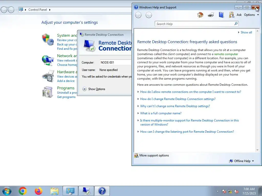262x196 pixels.
Task: Go forward in Windows Help and Support
Action: (x=149, y=15)
